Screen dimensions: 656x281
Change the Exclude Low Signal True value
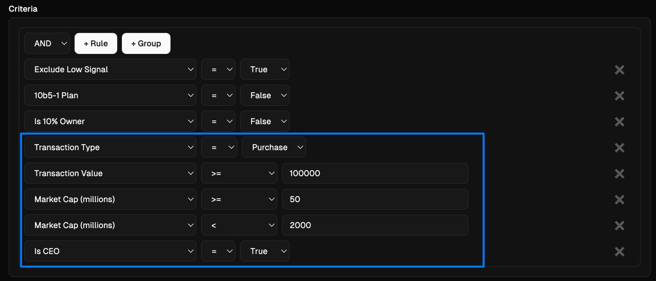click(265, 69)
